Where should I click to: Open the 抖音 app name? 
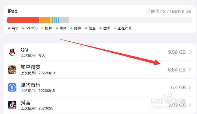point(26,103)
